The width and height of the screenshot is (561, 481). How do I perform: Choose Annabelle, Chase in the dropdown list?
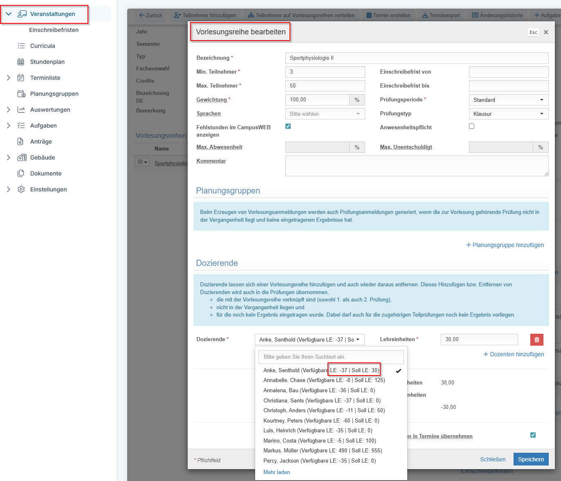click(x=324, y=380)
